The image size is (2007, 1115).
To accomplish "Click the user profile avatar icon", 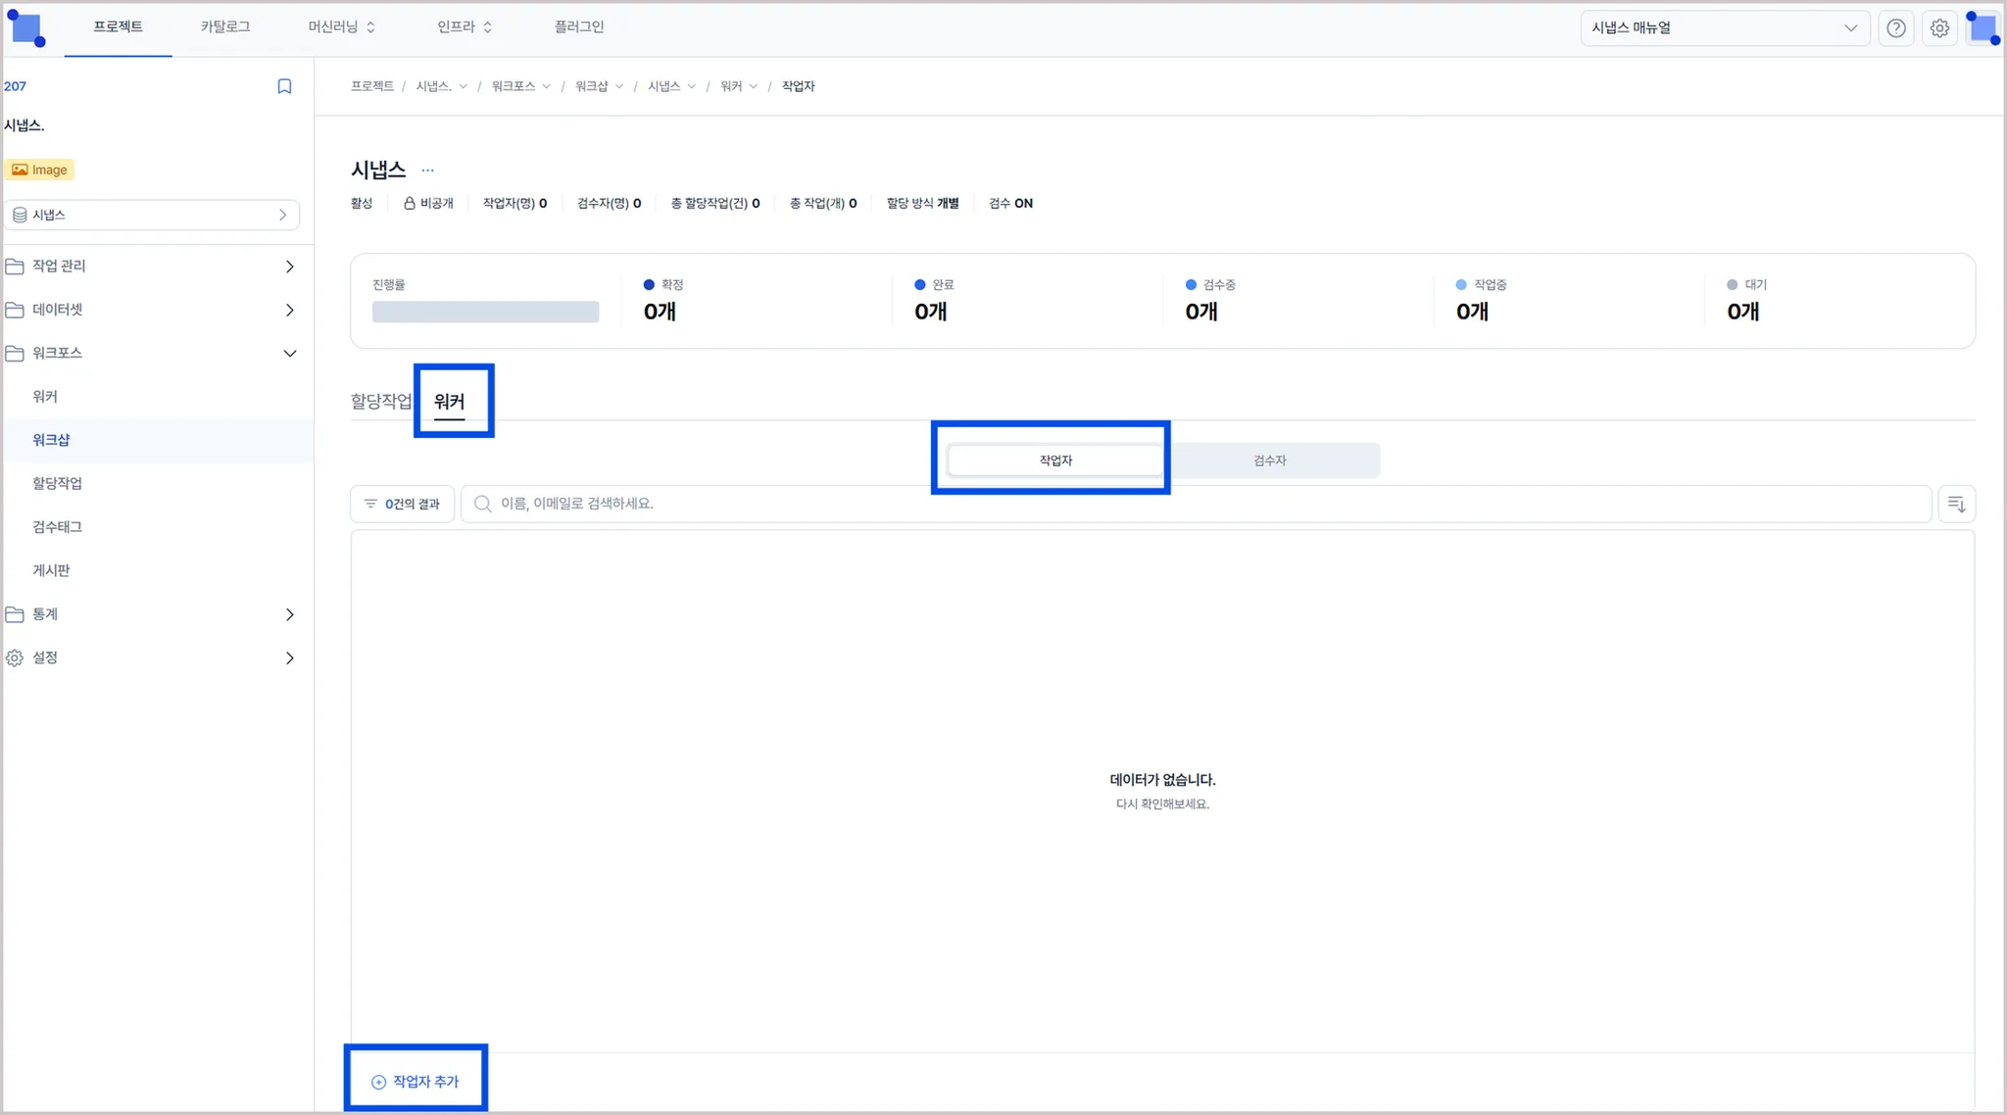I will (1983, 28).
